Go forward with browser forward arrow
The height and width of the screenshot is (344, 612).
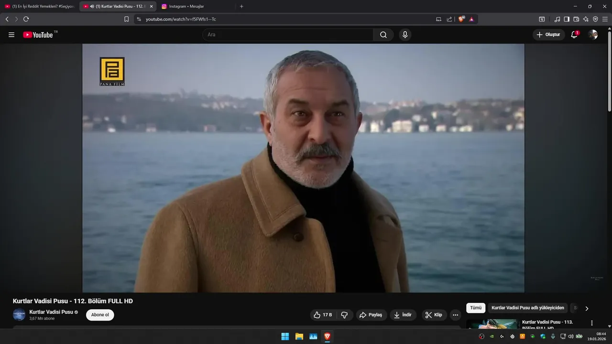click(16, 19)
